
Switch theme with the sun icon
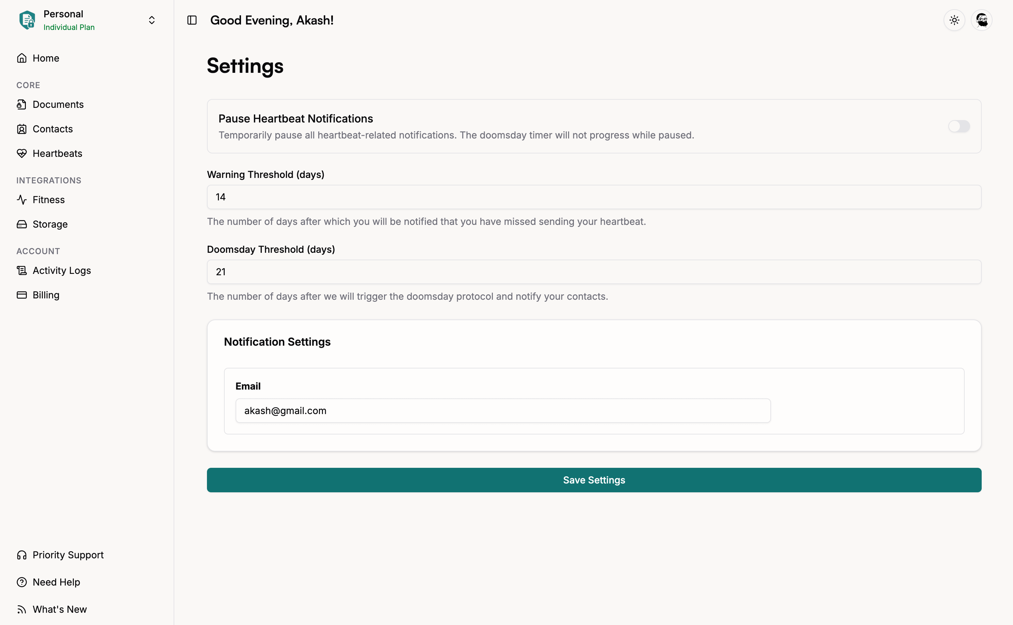pos(954,20)
